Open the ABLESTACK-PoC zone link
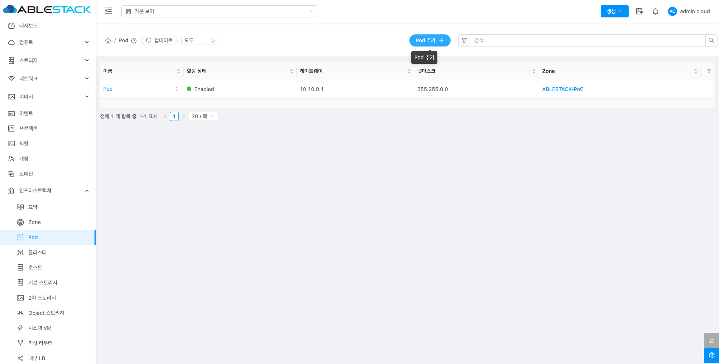Viewport: 719px width, 364px height. pos(563,89)
